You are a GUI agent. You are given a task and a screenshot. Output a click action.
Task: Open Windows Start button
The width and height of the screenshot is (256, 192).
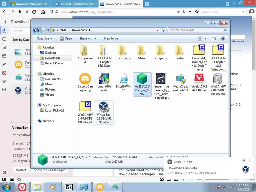(x=6, y=187)
